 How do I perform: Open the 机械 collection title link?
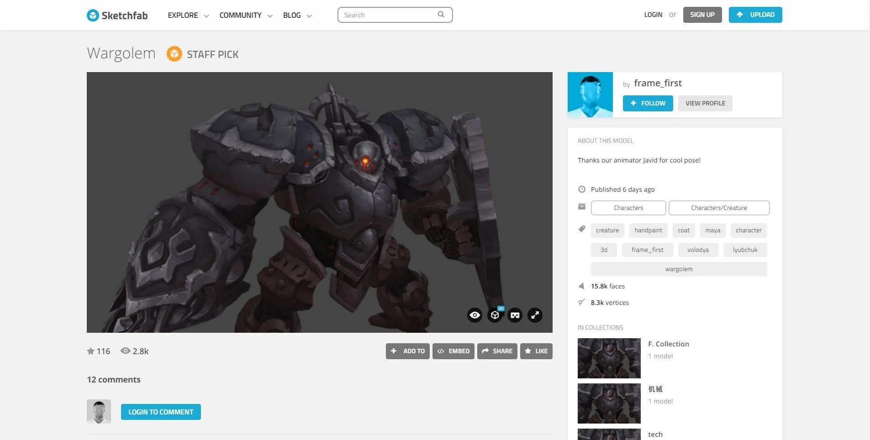[655, 389]
